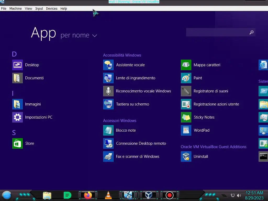Open Mappa caratteri icon
The width and height of the screenshot is (268, 201).
point(186,65)
